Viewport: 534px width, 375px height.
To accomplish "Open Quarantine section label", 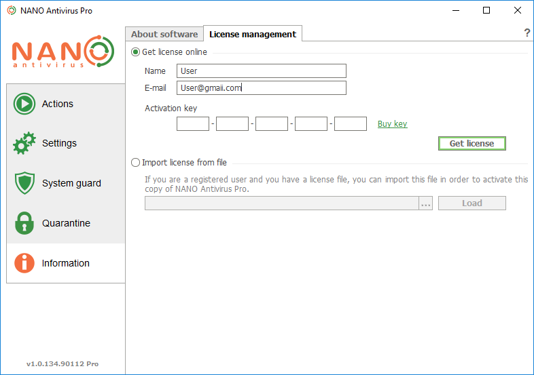I will pos(66,223).
